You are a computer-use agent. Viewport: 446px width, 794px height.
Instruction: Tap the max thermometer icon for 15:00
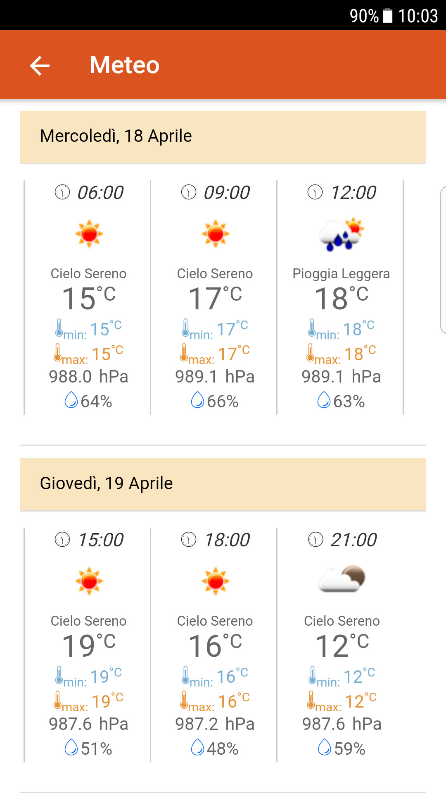58,700
